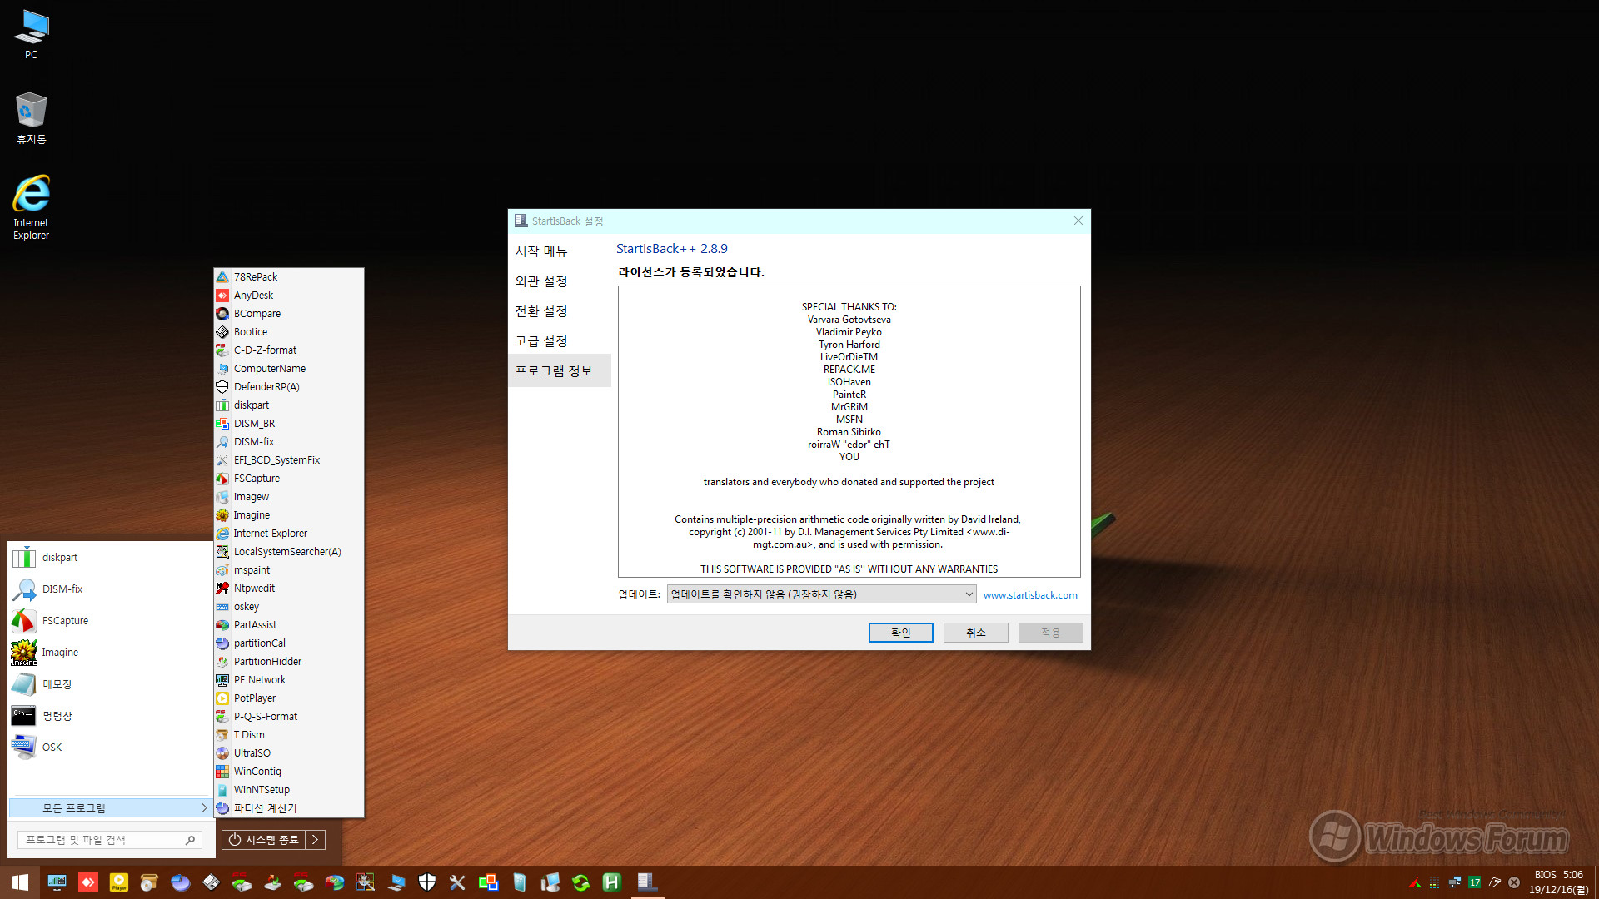Open OSK from pinned start list
This screenshot has width=1599, height=899.
point(110,748)
